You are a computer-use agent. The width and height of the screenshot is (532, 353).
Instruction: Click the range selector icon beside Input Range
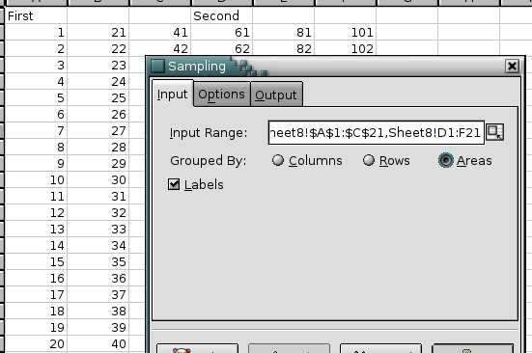(494, 132)
